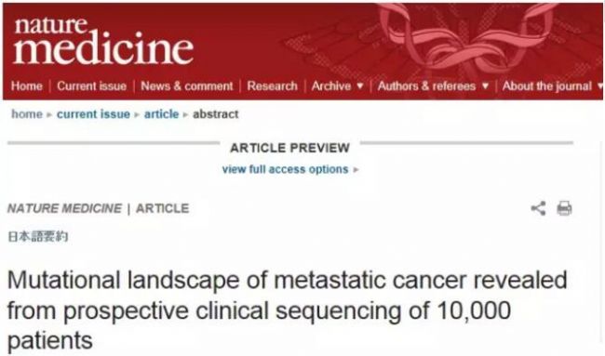Image resolution: width=605 pixels, height=356 pixels.
Task: Click the NATURE MEDICINE | ARTICLE label
Action: [99, 208]
